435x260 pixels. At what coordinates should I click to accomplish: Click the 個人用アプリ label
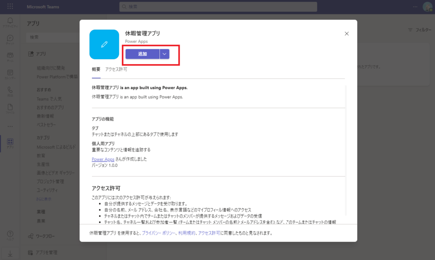(103, 144)
